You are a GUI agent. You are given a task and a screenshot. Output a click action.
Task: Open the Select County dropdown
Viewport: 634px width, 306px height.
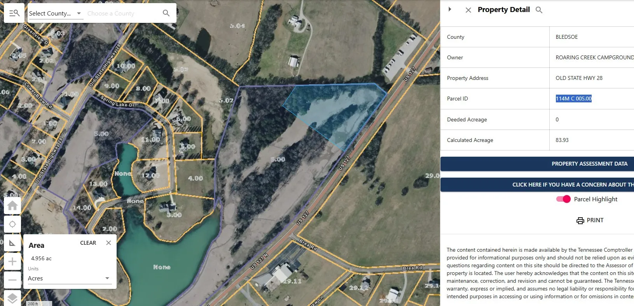point(56,13)
